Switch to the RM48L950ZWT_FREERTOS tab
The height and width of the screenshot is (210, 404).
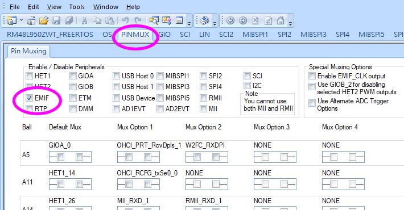pyautogui.click(x=50, y=35)
